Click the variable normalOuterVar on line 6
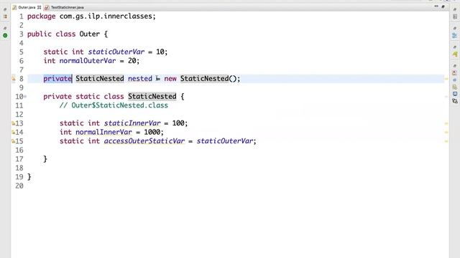This screenshot has width=460, height=258. coord(88,60)
